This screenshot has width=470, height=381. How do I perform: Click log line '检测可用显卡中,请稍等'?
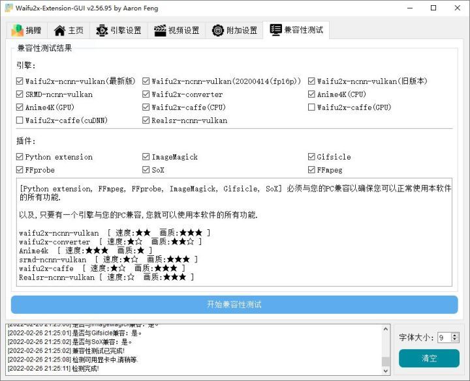click(x=72, y=360)
